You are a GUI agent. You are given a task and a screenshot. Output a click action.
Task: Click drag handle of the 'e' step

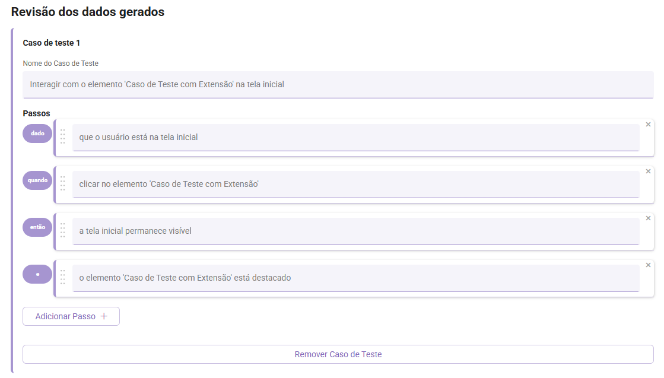[x=63, y=277]
